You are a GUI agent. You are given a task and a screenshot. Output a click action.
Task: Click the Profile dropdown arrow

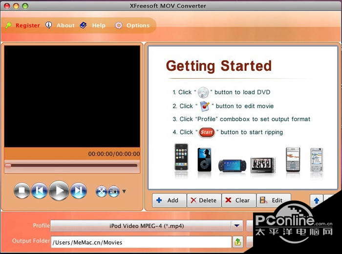237,226
